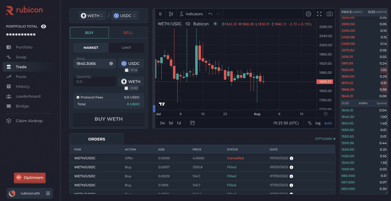Click the 1868.00 ask in order book
The height and width of the screenshot is (201, 391).
coord(364,89)
